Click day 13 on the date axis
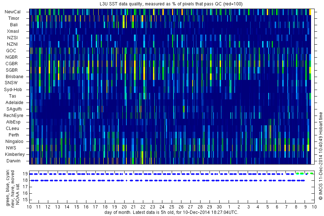Image resolution: width=324 pixels, height=216 pixels. coord(58,207)
